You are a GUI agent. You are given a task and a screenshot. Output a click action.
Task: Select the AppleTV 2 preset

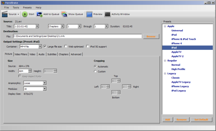coord(178,56)
